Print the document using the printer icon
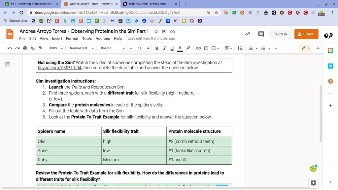The height and width of the screenshot is (190, 338). click(25, 48)
